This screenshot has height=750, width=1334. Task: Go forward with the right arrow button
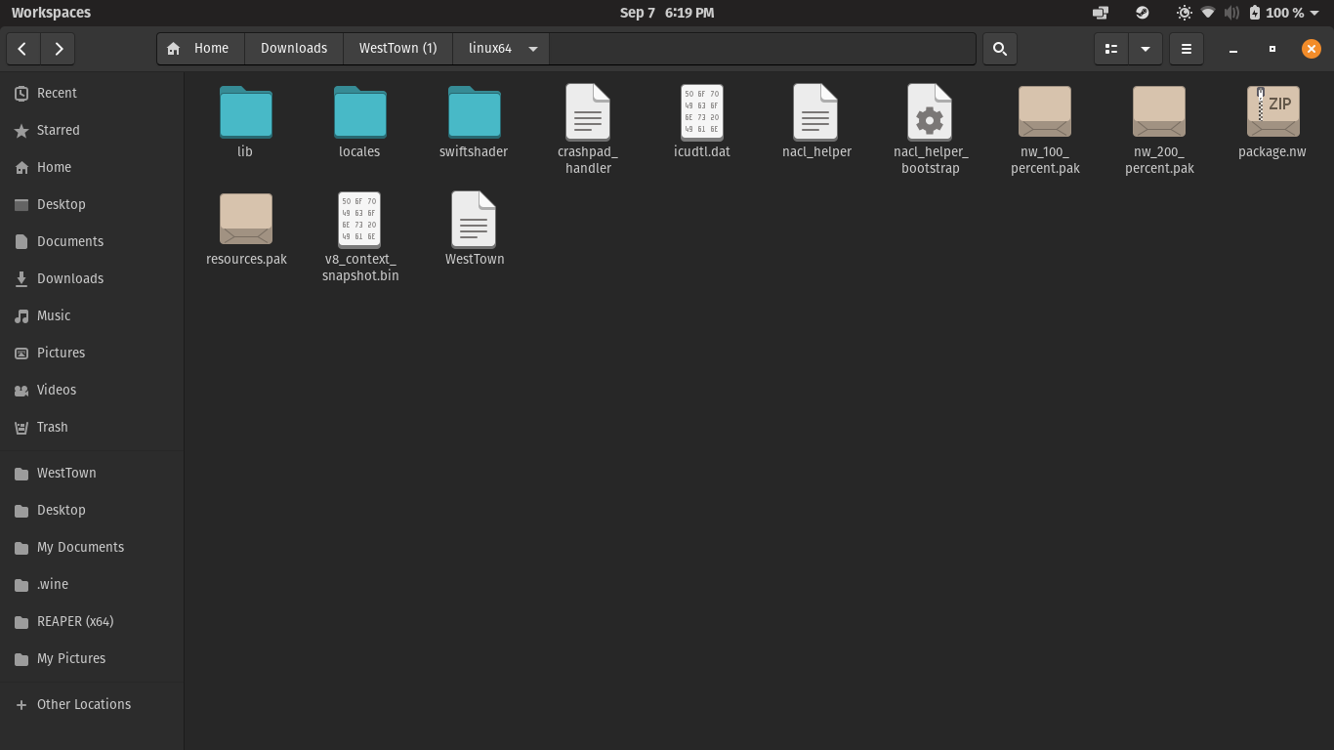click(x=60, y=49)
